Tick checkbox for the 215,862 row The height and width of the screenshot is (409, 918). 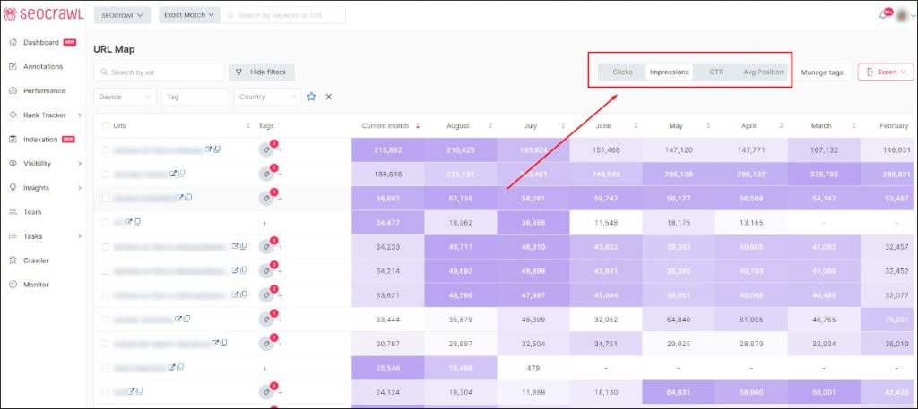[x=106, y=150]
